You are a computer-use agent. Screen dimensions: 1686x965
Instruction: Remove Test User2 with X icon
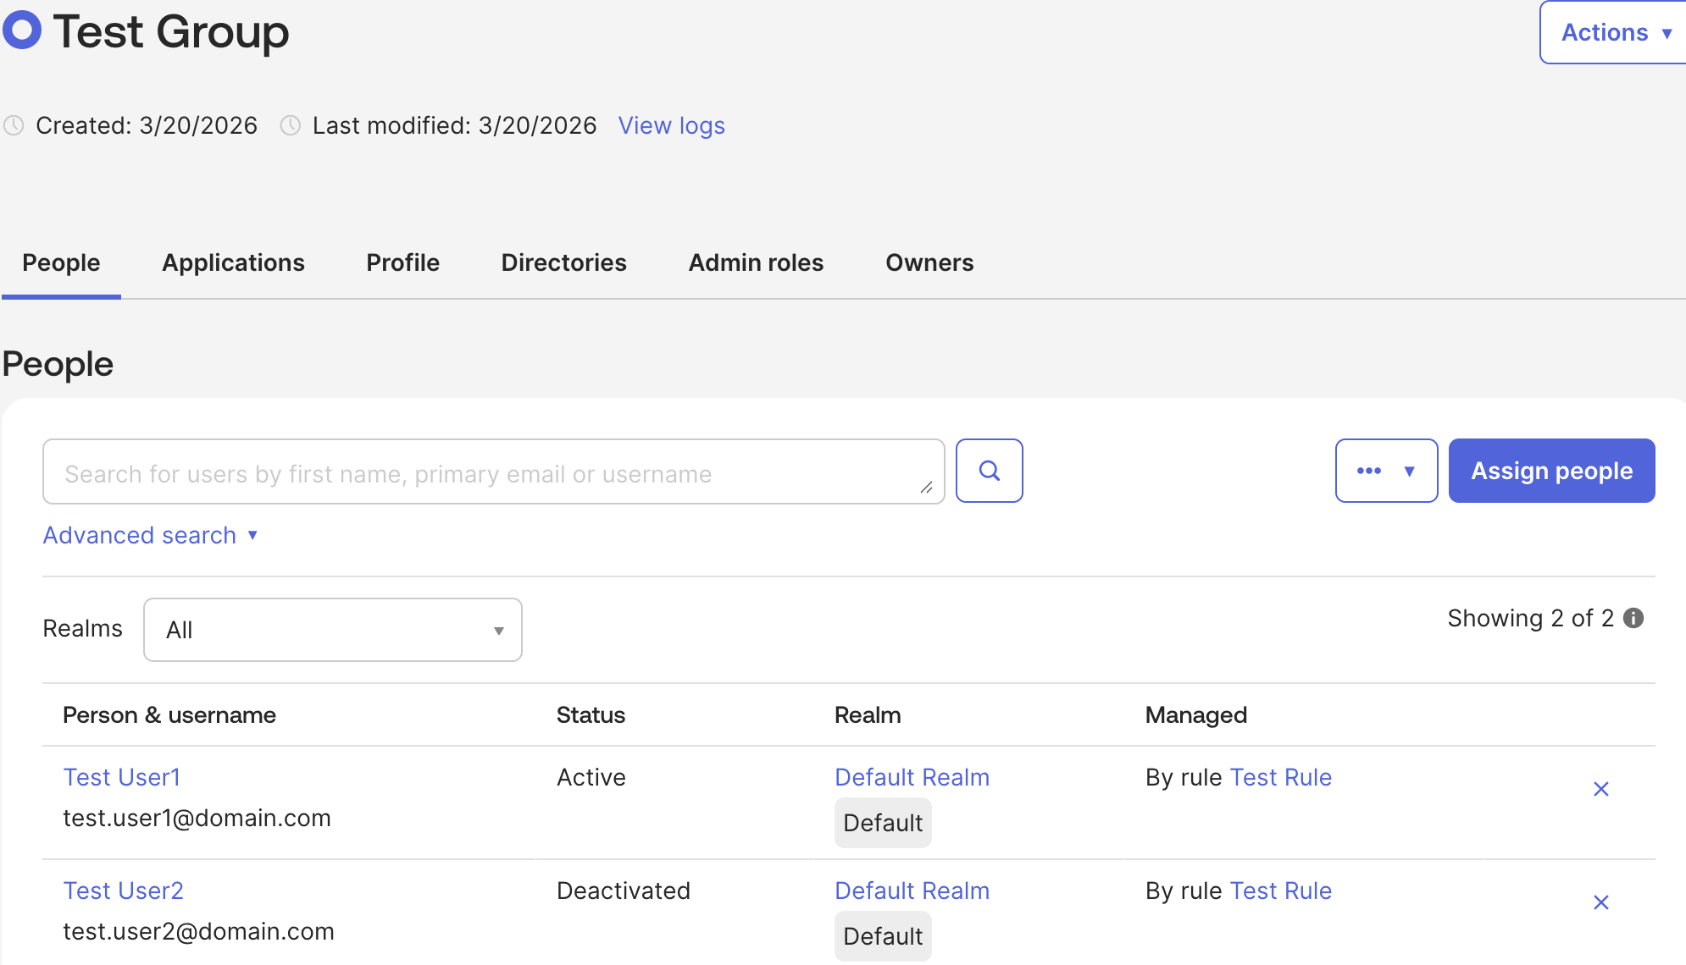coord(1600,902)
